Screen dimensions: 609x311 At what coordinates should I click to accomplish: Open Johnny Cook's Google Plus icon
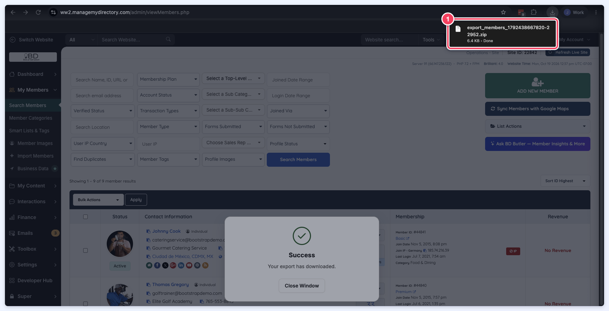[x=173, y=265]
